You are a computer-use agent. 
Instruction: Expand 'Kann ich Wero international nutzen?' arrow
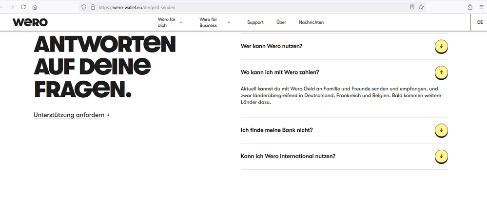pos(441,157)
